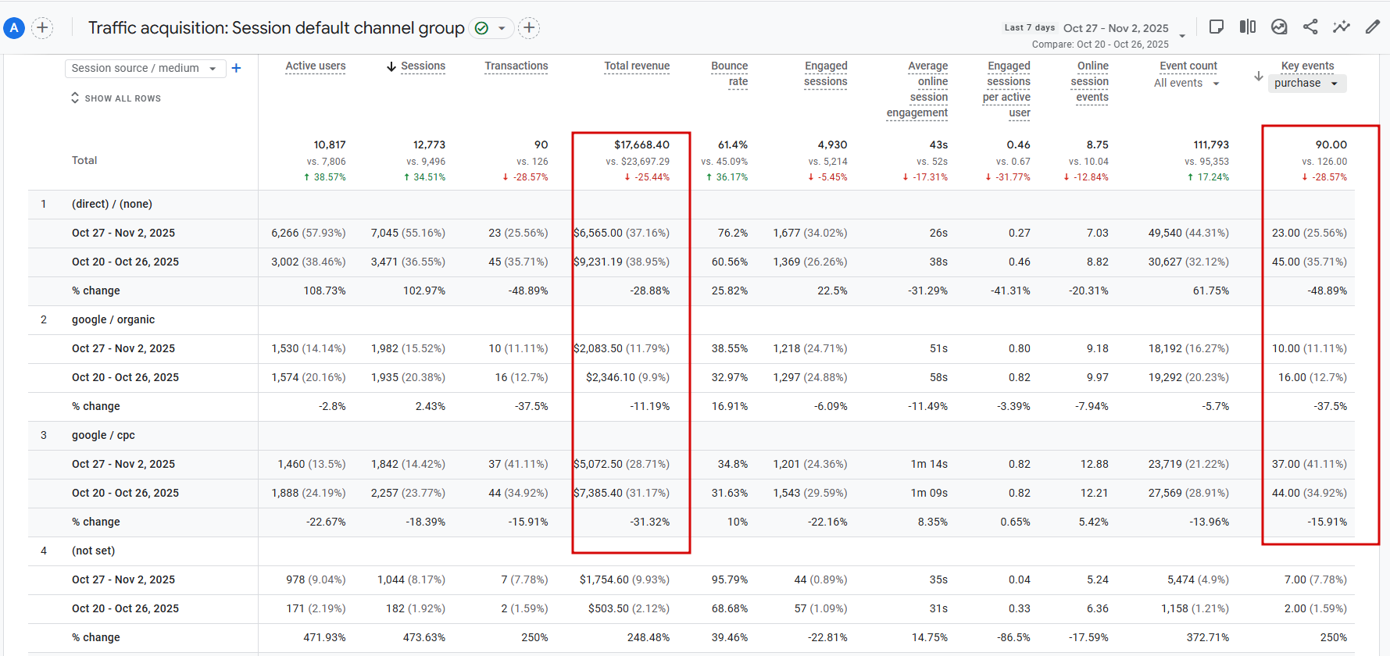1390x656 pixels.
Task: Select the 'google / organic' row label
Action: click(113, 320)
